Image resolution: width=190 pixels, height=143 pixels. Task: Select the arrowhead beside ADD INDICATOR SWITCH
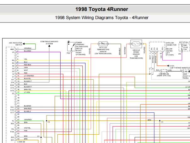point(24,44)
